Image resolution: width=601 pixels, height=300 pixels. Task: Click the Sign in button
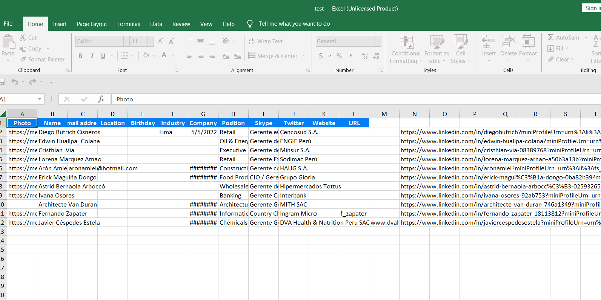[592, 8]
